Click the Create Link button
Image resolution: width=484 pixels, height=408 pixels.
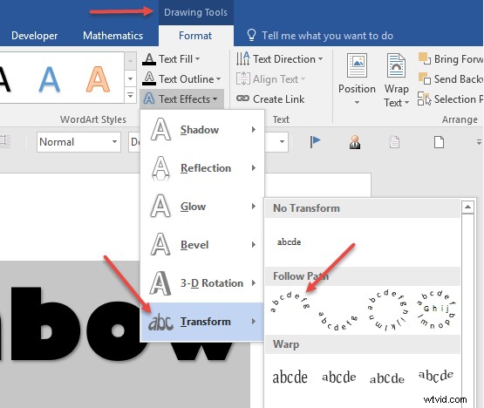(x=270, y=99)
